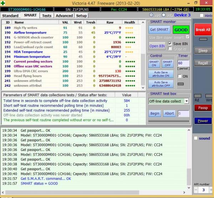Expand the Off-line data collect dropdown
Screen dimensions: 214x198
coord(186,101)
